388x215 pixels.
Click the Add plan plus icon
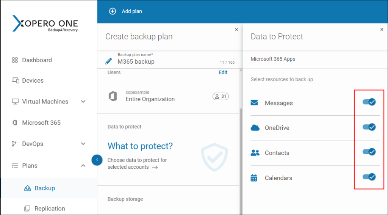tap(113, 11)
